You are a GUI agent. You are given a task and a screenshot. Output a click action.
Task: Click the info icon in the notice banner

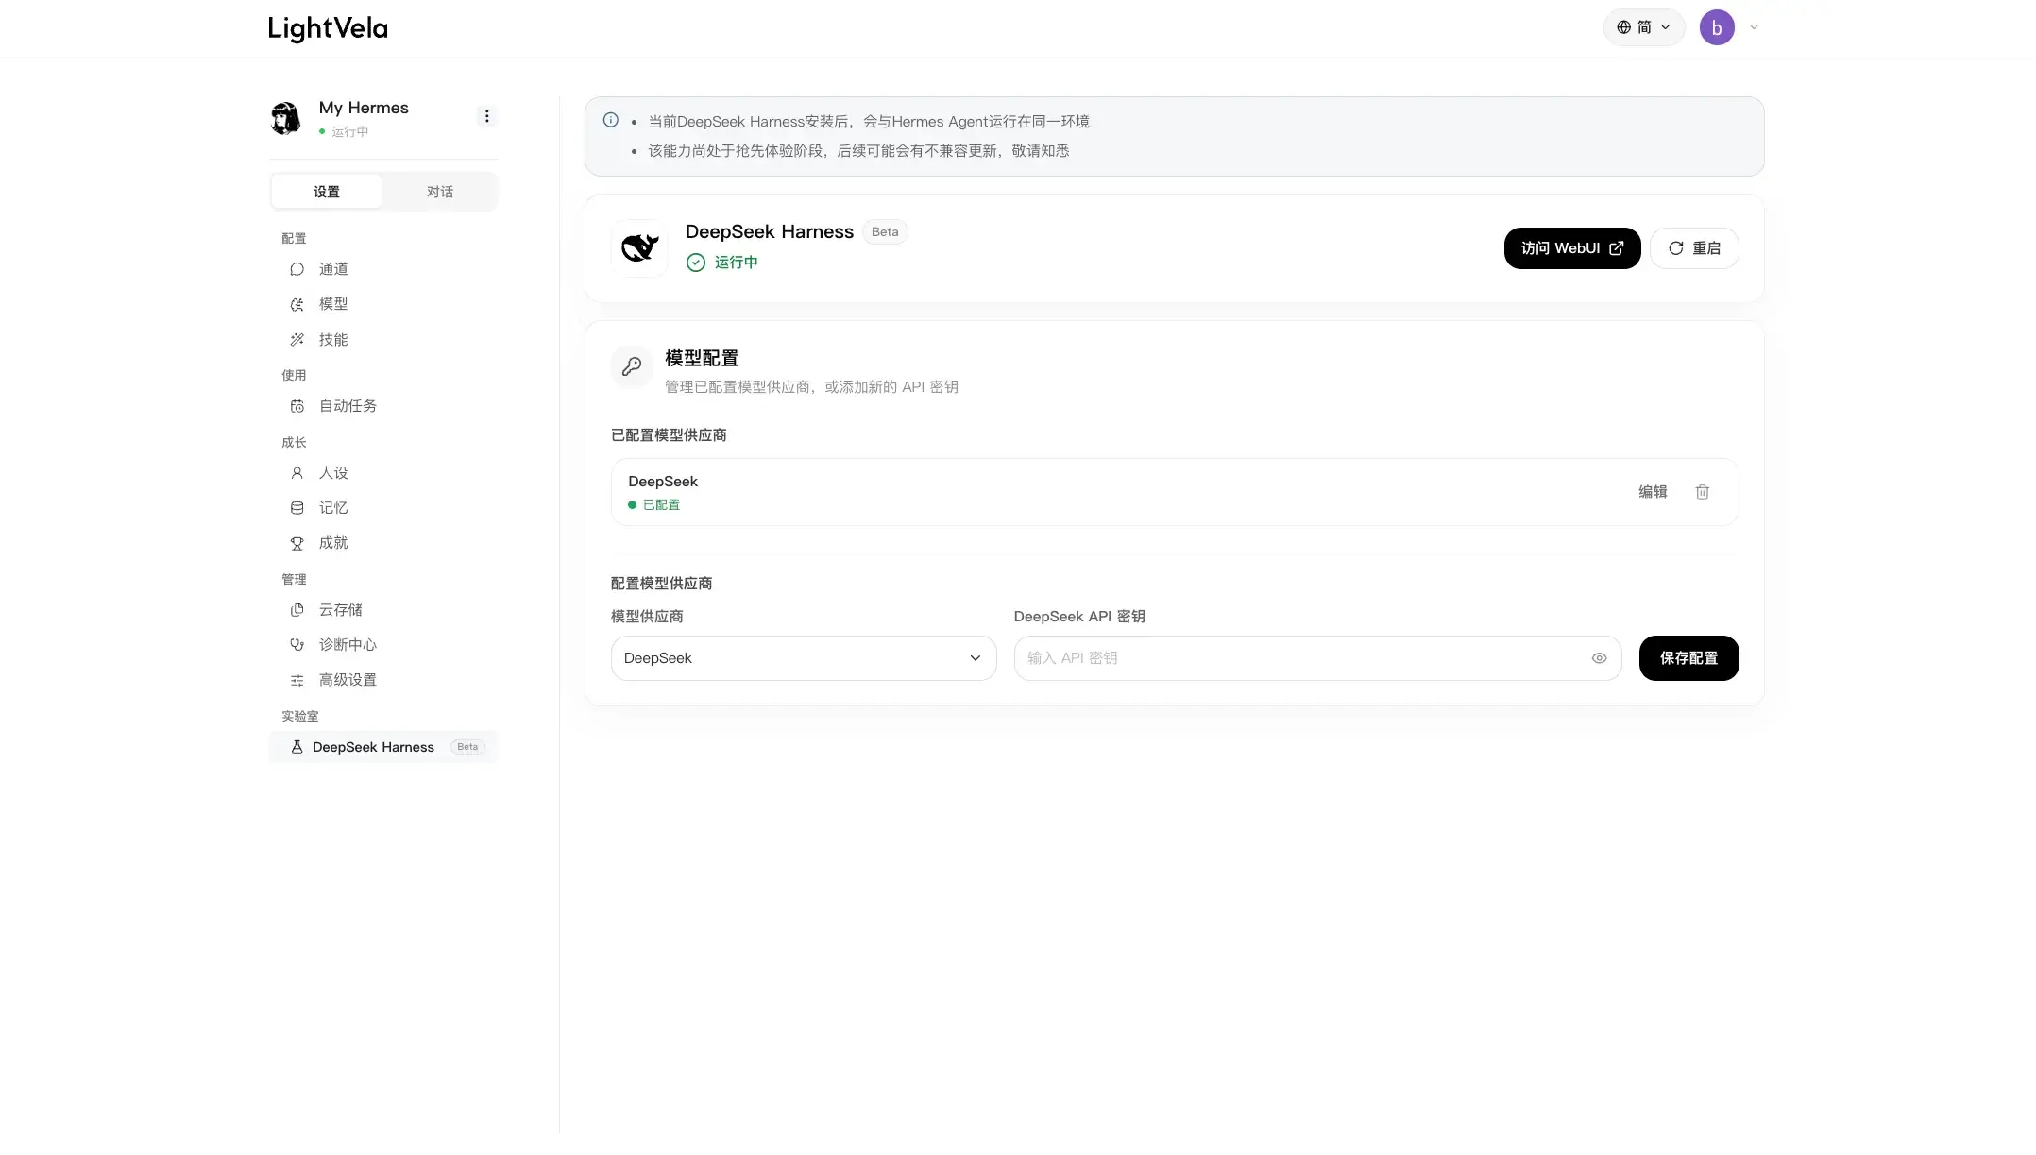(x=611, y=120)
